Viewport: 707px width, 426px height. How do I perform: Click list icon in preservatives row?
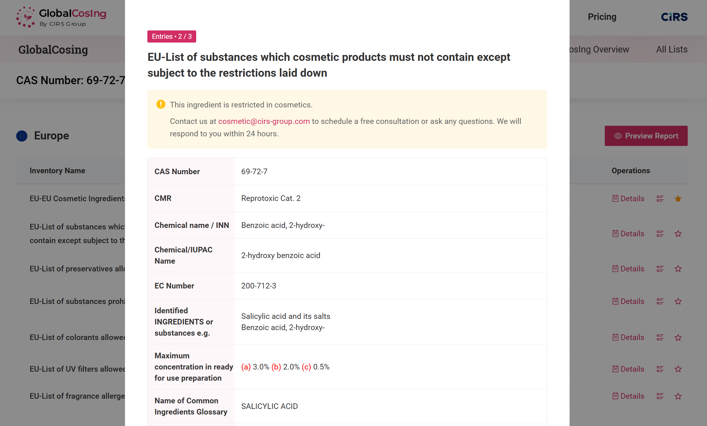660,269
